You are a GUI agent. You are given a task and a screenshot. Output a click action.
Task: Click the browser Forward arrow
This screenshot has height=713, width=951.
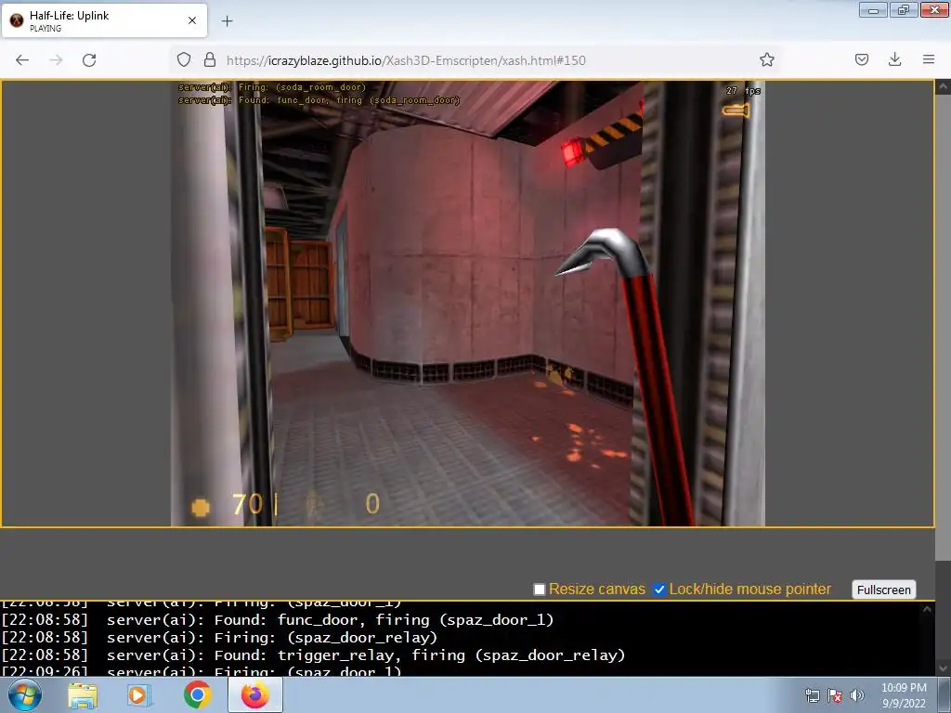[56, 60]
